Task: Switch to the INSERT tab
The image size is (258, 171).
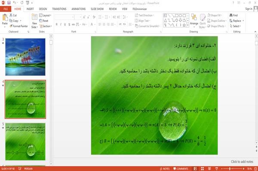Action: pyautogui.click(x=30, y=9)
